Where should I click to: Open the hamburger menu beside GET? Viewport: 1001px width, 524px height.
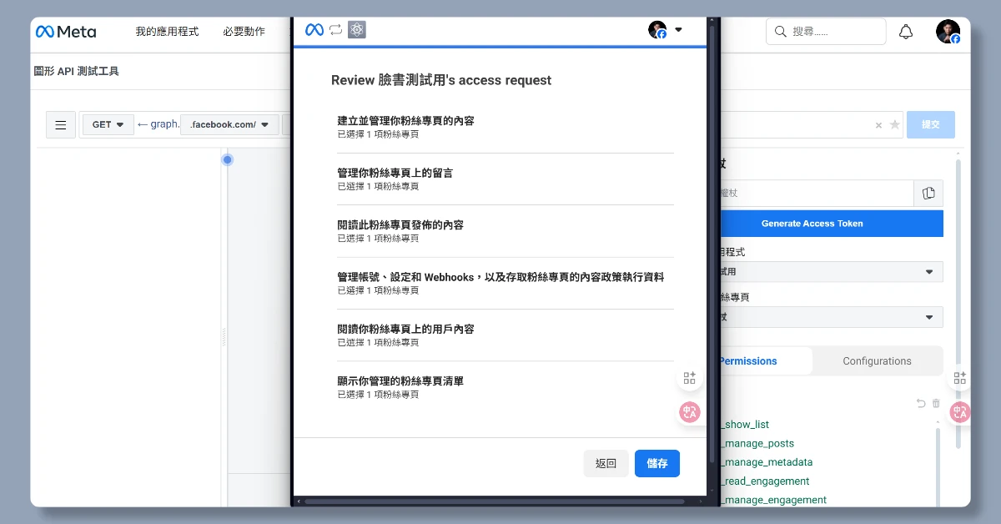click(61, 125)
